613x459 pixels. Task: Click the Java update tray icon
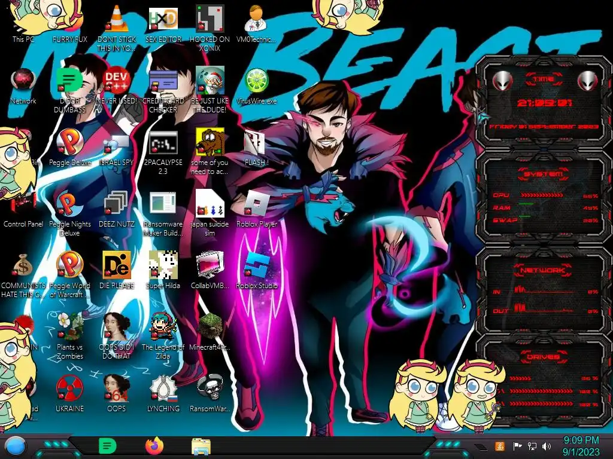coord(500,446)
